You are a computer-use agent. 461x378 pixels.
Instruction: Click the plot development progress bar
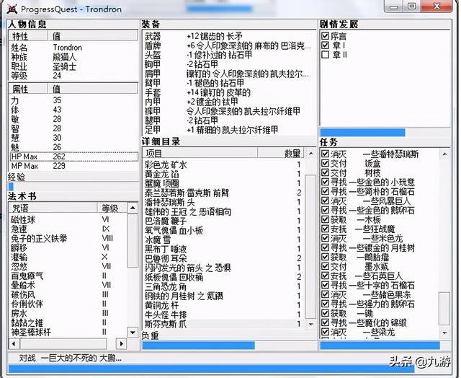[385, 132]
